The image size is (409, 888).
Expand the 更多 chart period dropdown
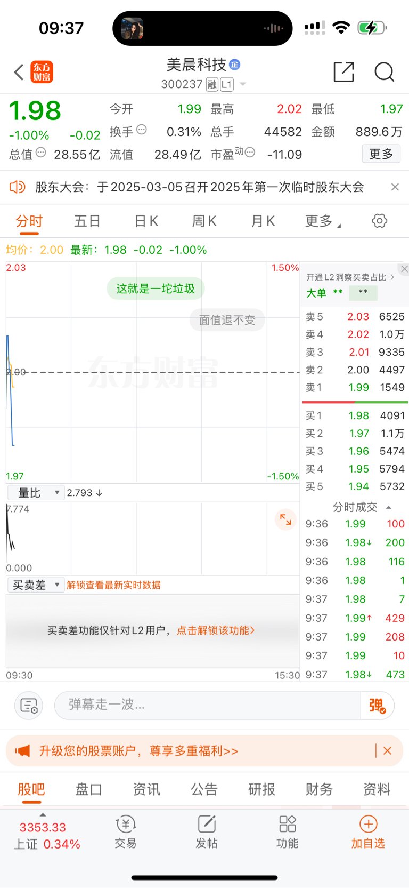[323, 221]
